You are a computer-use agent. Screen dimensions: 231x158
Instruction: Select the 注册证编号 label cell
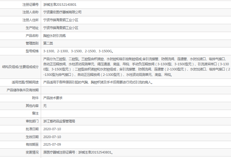pyautogui.click(x=30, y=5)
